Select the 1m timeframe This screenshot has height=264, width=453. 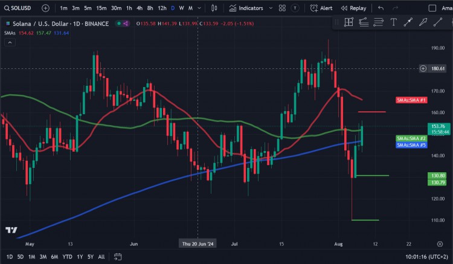tap(63, 8)
